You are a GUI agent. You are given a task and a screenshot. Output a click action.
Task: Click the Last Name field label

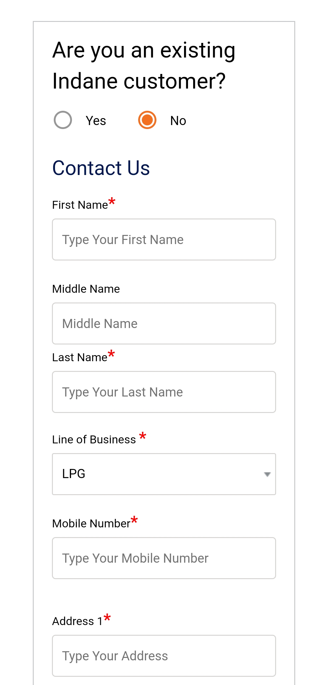coord(80,358)
